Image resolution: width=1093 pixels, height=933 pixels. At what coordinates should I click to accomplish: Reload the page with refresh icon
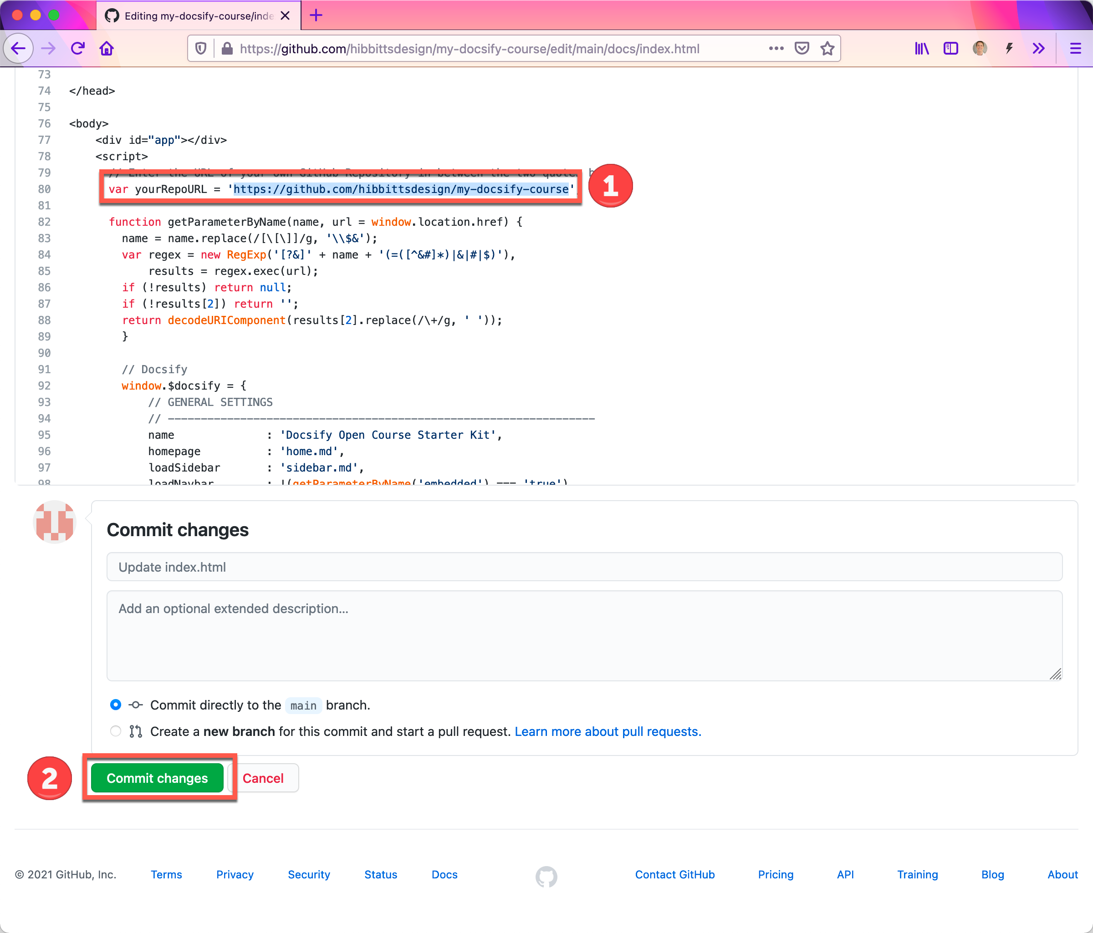(x=78, y=49)
